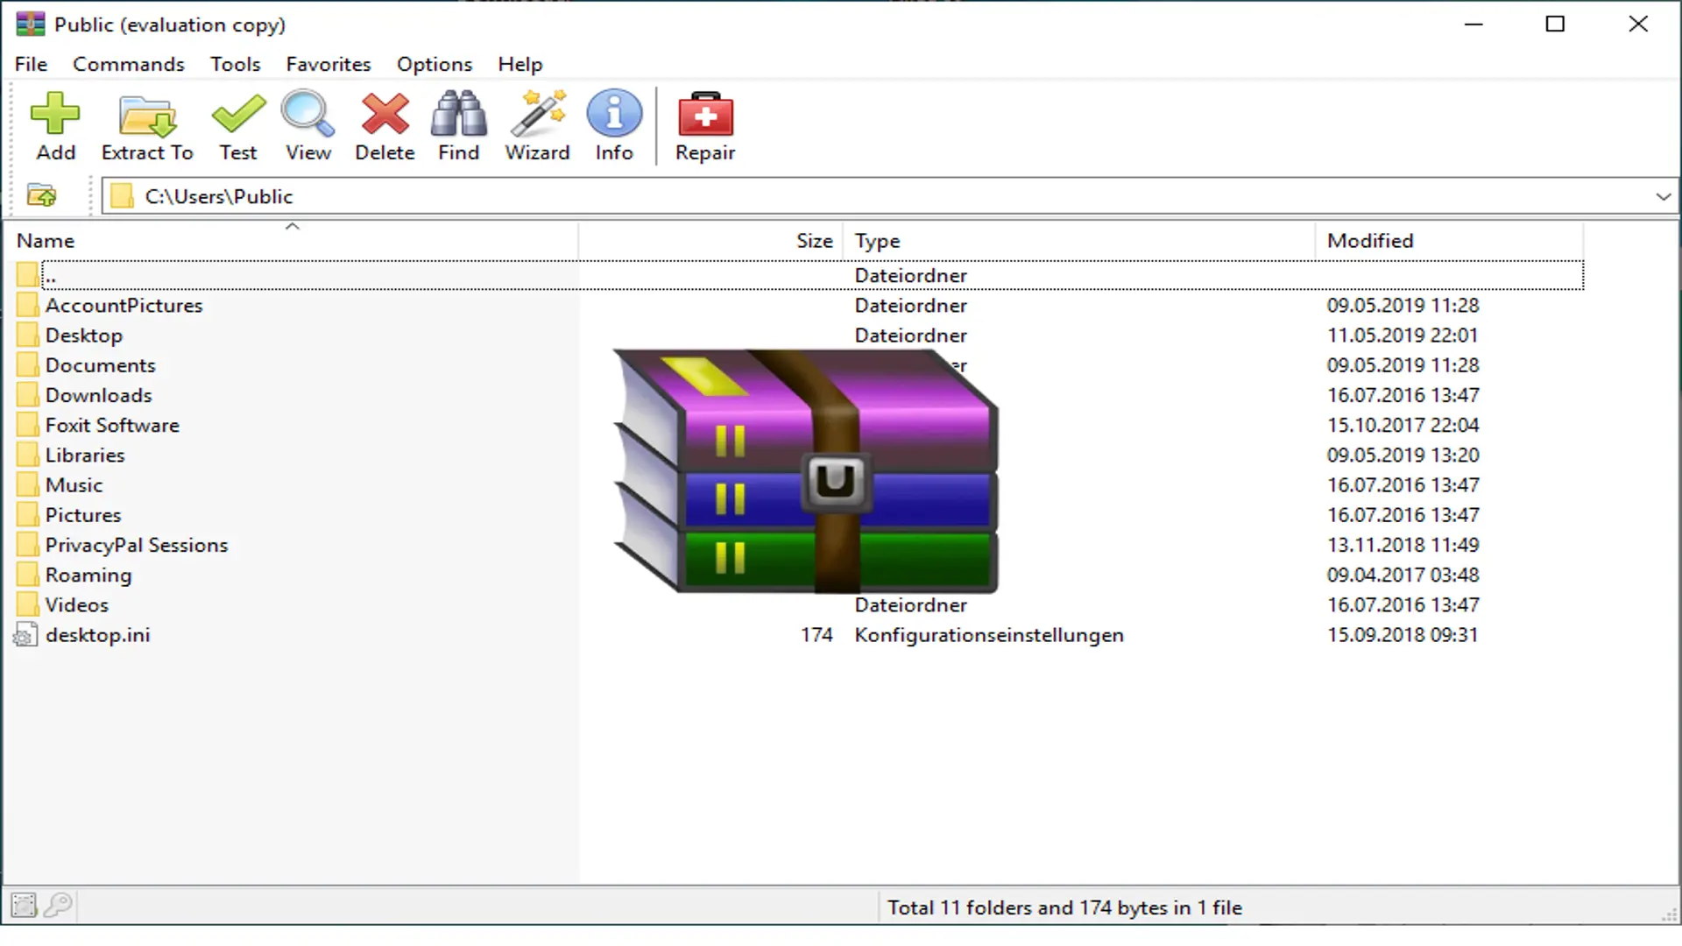Open the View file tool

307,125
